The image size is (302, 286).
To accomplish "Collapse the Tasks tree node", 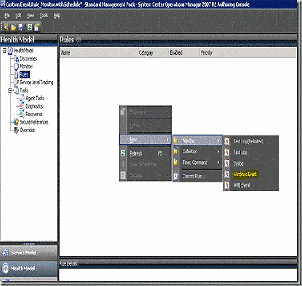I will click(x=10, y=90).
